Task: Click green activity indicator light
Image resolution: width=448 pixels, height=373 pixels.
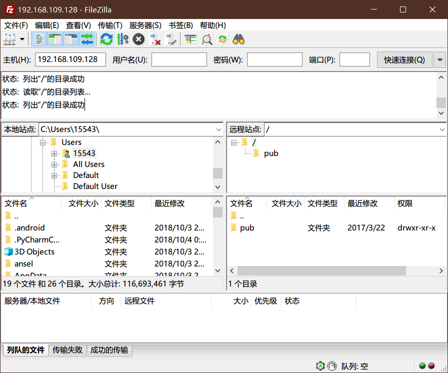Action: coord(422,365)
